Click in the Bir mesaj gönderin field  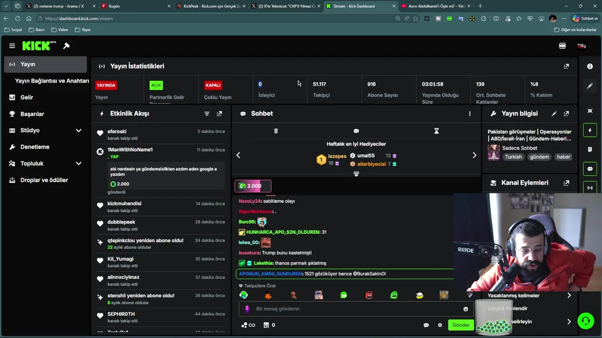point(355,309)
